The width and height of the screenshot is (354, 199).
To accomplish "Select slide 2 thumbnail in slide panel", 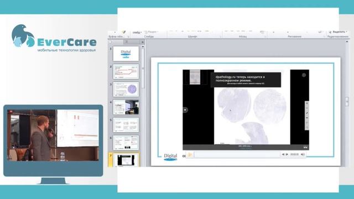I will click(126, 71).
